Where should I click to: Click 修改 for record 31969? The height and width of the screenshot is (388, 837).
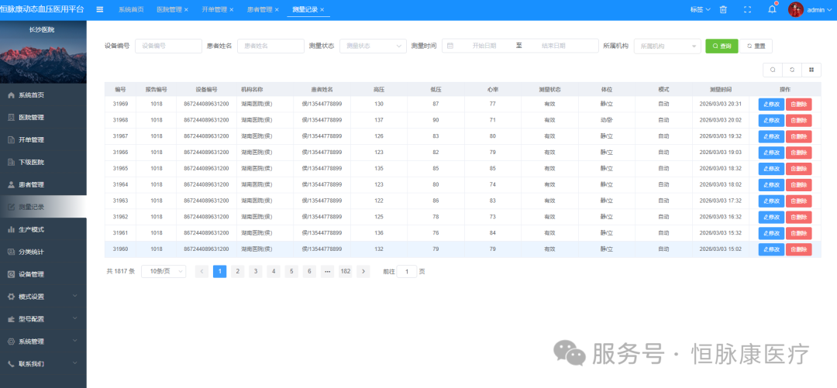[771, 104]
